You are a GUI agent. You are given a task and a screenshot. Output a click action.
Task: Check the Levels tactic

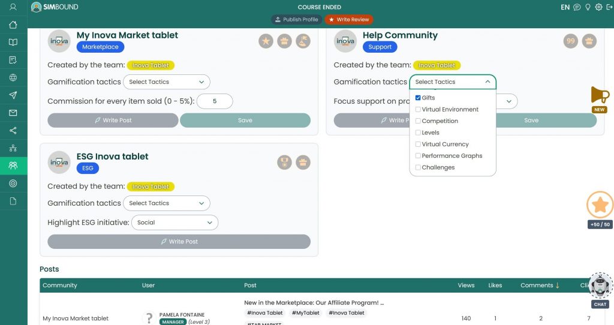418,133
